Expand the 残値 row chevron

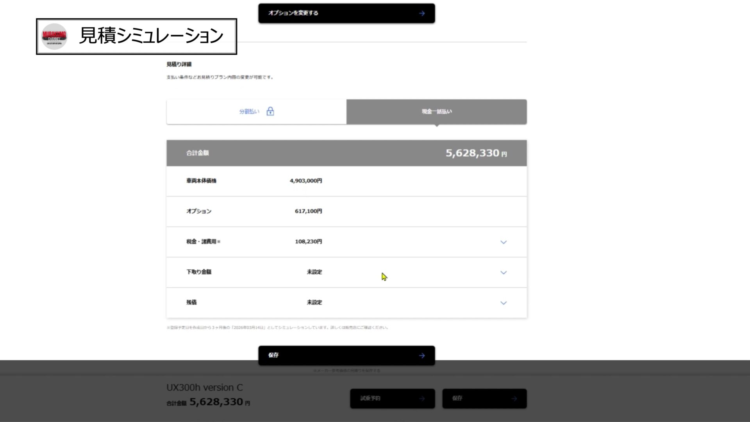503,303
